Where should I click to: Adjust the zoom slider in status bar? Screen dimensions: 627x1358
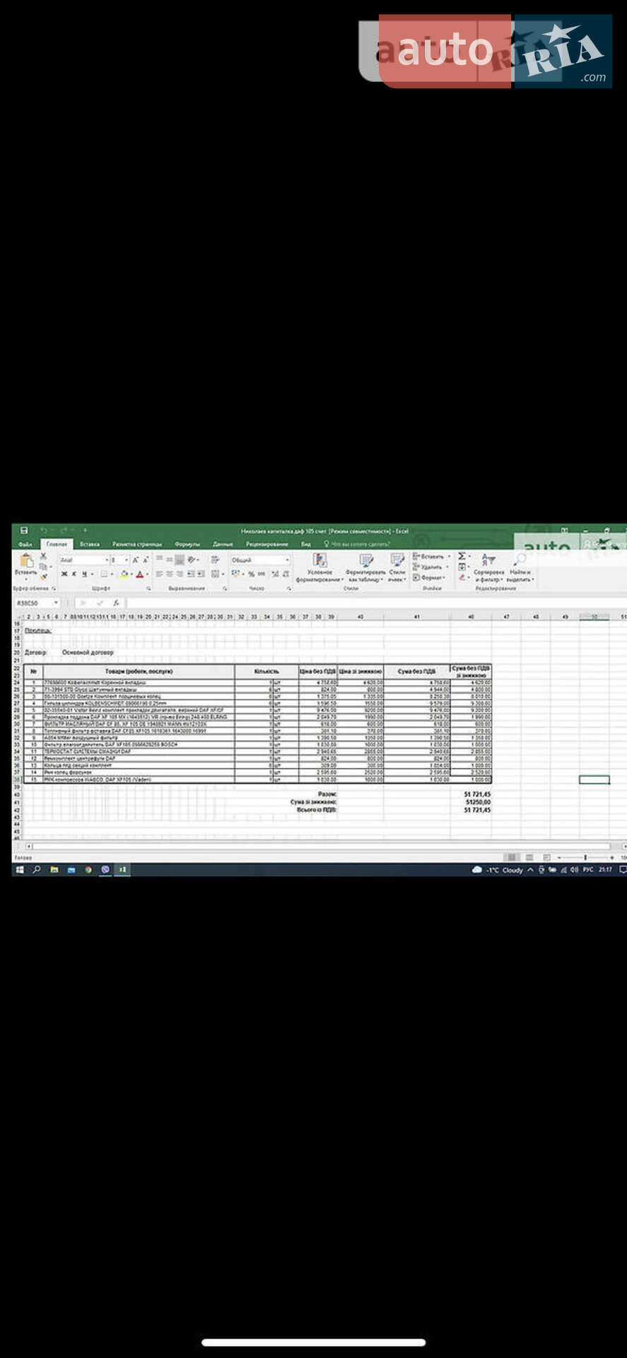coord(585,857)
